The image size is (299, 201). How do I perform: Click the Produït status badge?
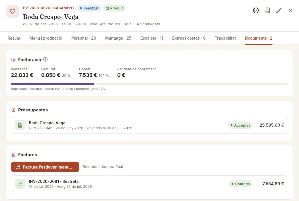click(114, 8)
